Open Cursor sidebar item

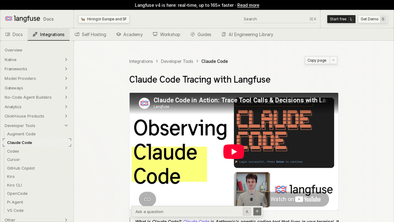point(13,160)
